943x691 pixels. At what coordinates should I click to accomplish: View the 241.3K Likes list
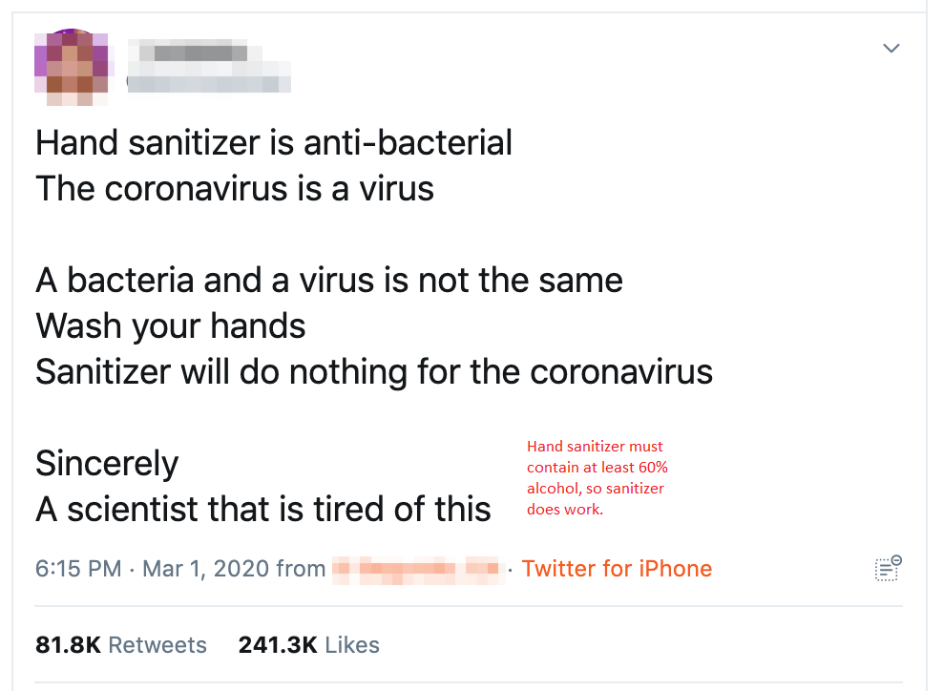309,644
